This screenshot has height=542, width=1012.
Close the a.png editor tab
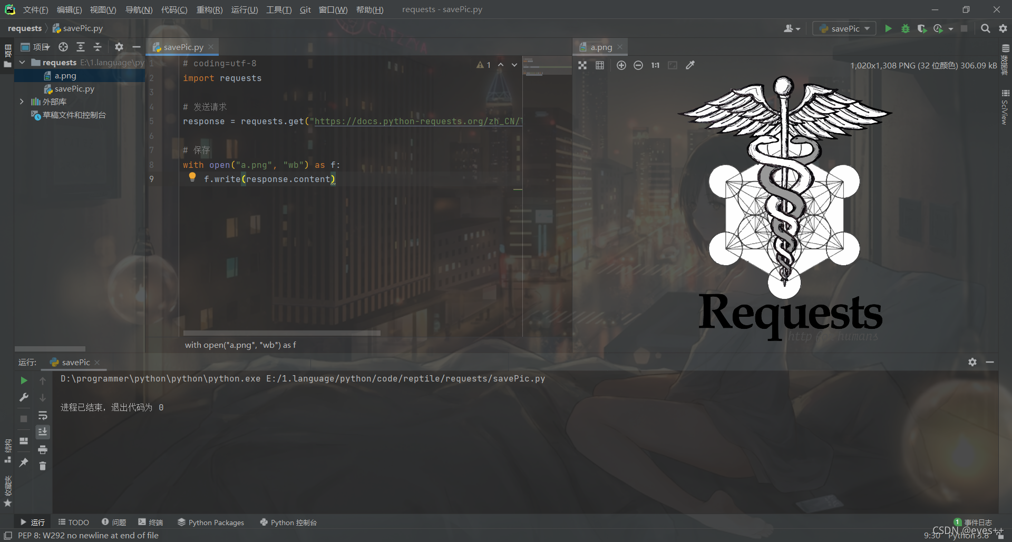[620, 47]
